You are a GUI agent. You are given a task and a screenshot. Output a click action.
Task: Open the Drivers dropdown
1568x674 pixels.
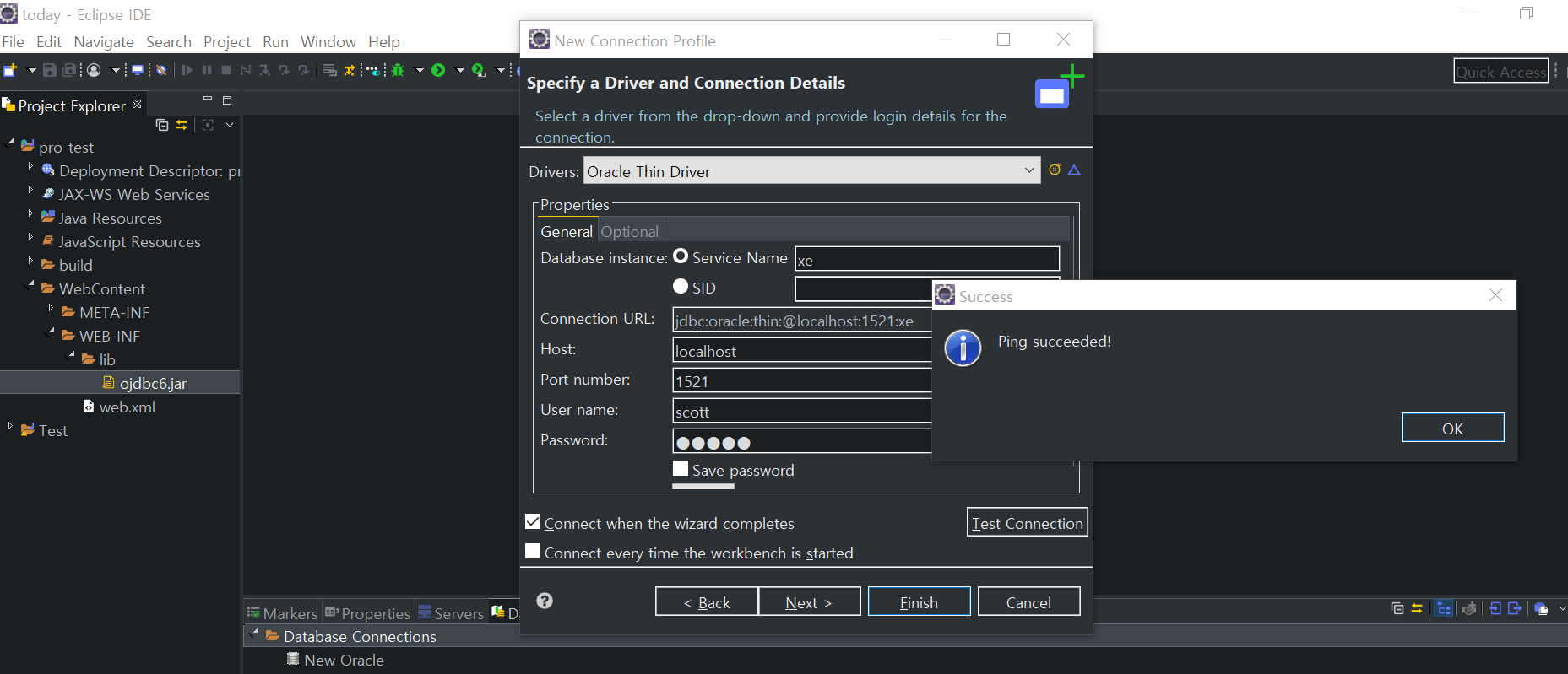(x=1028, y=170)
